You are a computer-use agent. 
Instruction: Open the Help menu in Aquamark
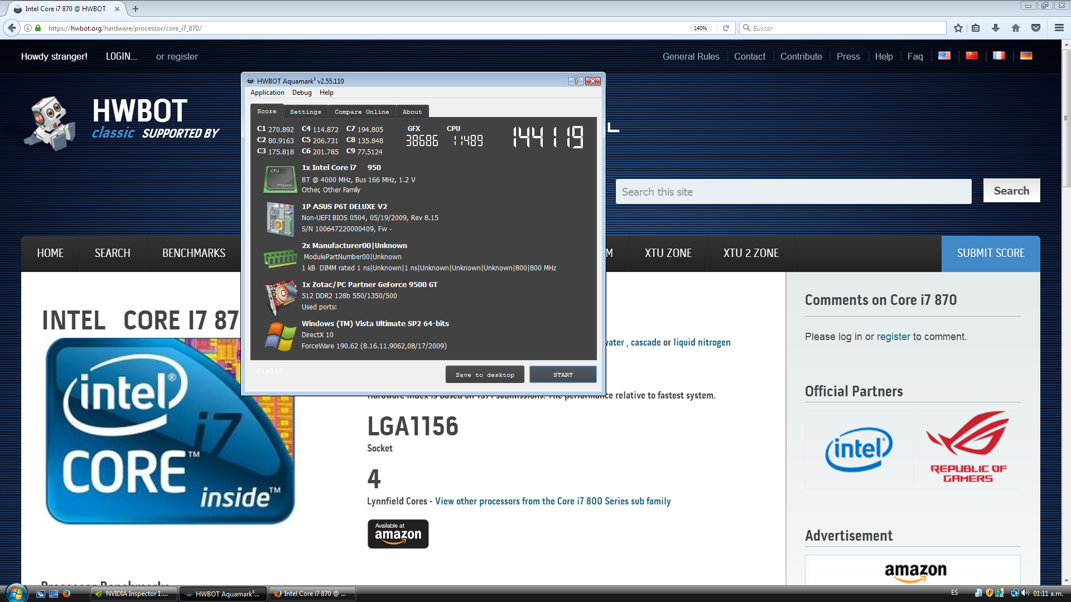pos(326,93)
